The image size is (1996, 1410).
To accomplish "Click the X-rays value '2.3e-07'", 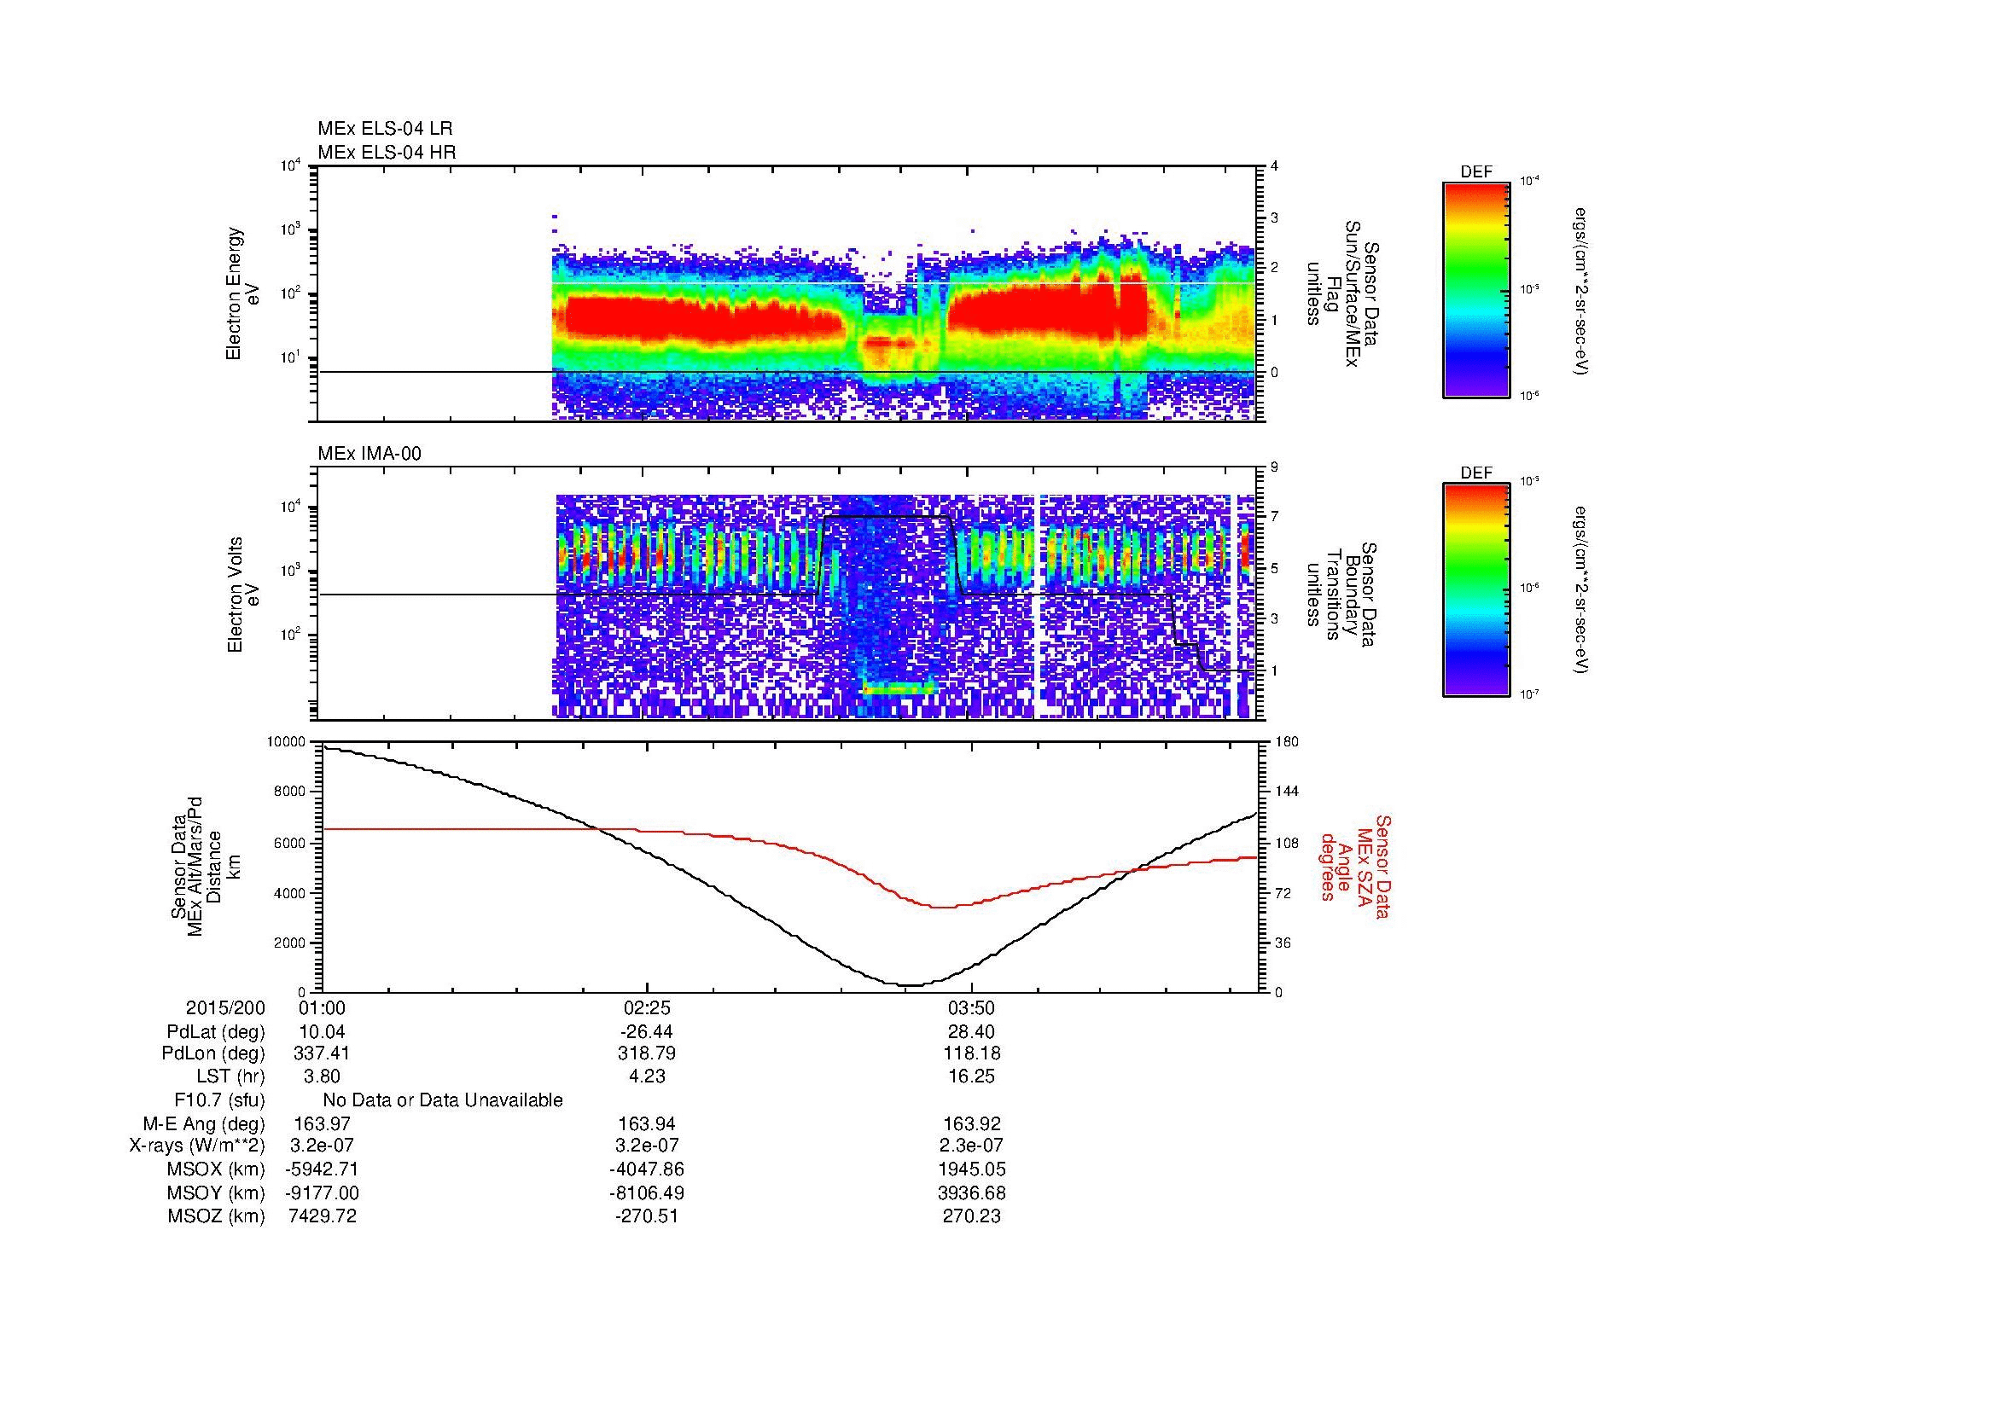I will pyautogui.click(x=972, y=1146).
